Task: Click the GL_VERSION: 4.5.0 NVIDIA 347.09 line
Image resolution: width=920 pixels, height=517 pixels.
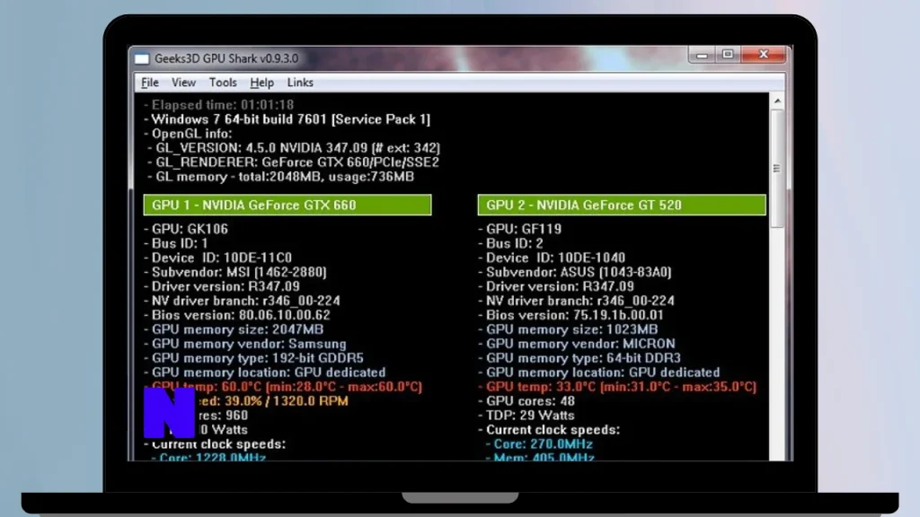Action: 294,148
